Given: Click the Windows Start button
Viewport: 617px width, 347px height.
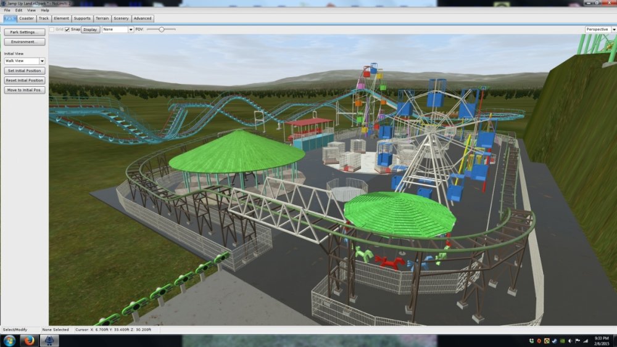Looking at the screenshot, I should tap(10, 341).
